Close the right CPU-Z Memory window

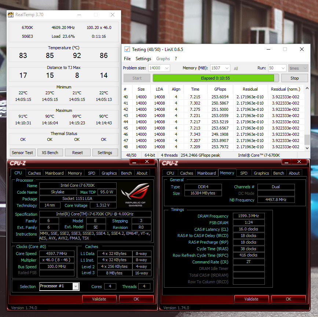(299, 162)
